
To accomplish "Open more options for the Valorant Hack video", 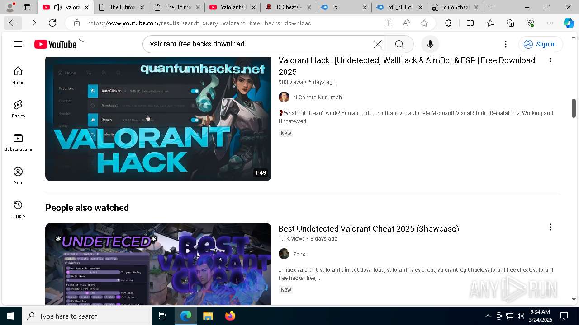I will (x=550, y=60).
